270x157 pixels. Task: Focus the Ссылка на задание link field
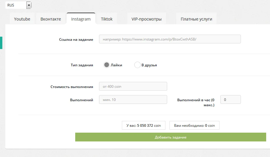pyautogui.click(x=170, y=39)
